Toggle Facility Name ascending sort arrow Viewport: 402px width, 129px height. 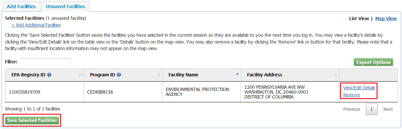[x=237, y=74]
